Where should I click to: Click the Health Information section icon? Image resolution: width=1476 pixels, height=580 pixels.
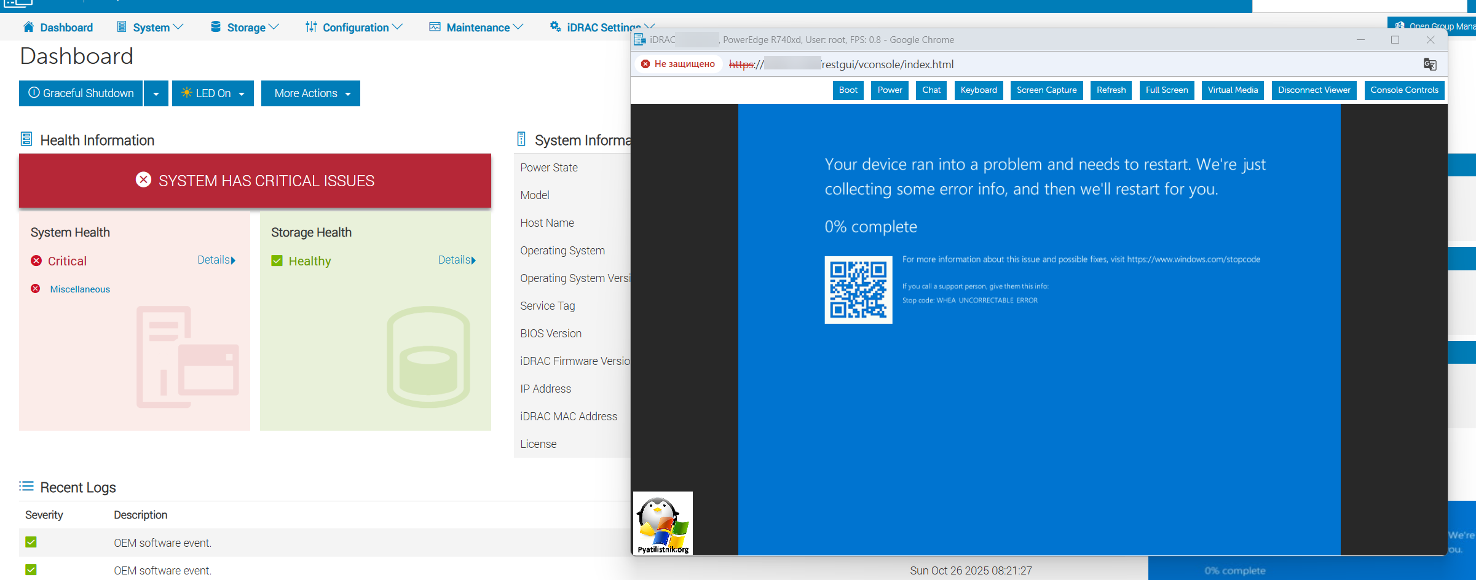[x=26, y=139]
